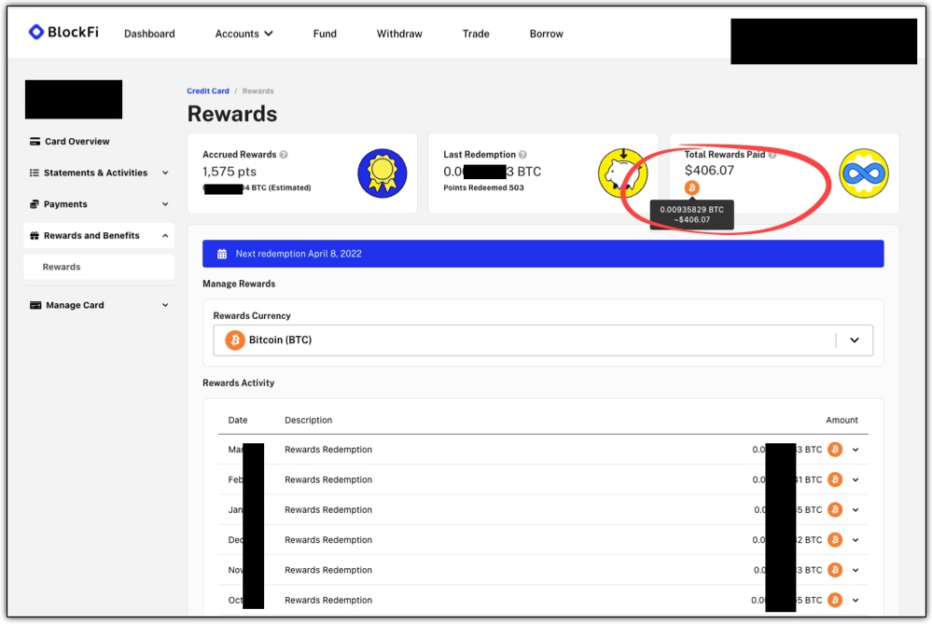Click the Bitcoin icon in the Jan row

coord(835,510)
